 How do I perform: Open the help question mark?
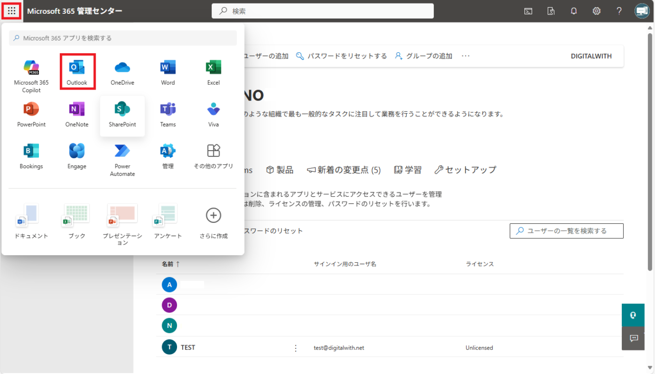pyautogui.click(x=619, y=11)
